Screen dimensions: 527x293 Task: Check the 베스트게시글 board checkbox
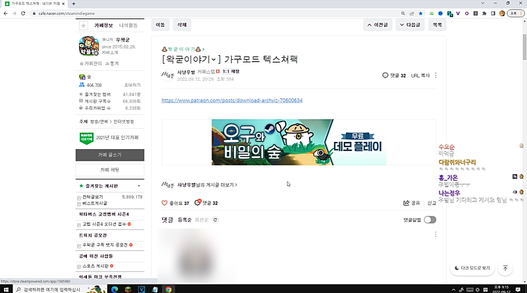click(x=79, y=204)
